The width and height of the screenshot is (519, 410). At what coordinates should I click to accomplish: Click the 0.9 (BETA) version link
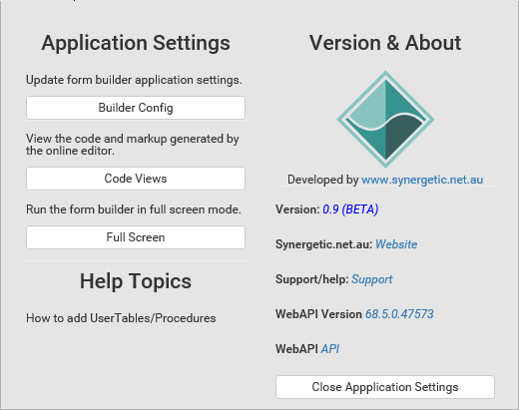click(x=350, y=209)
